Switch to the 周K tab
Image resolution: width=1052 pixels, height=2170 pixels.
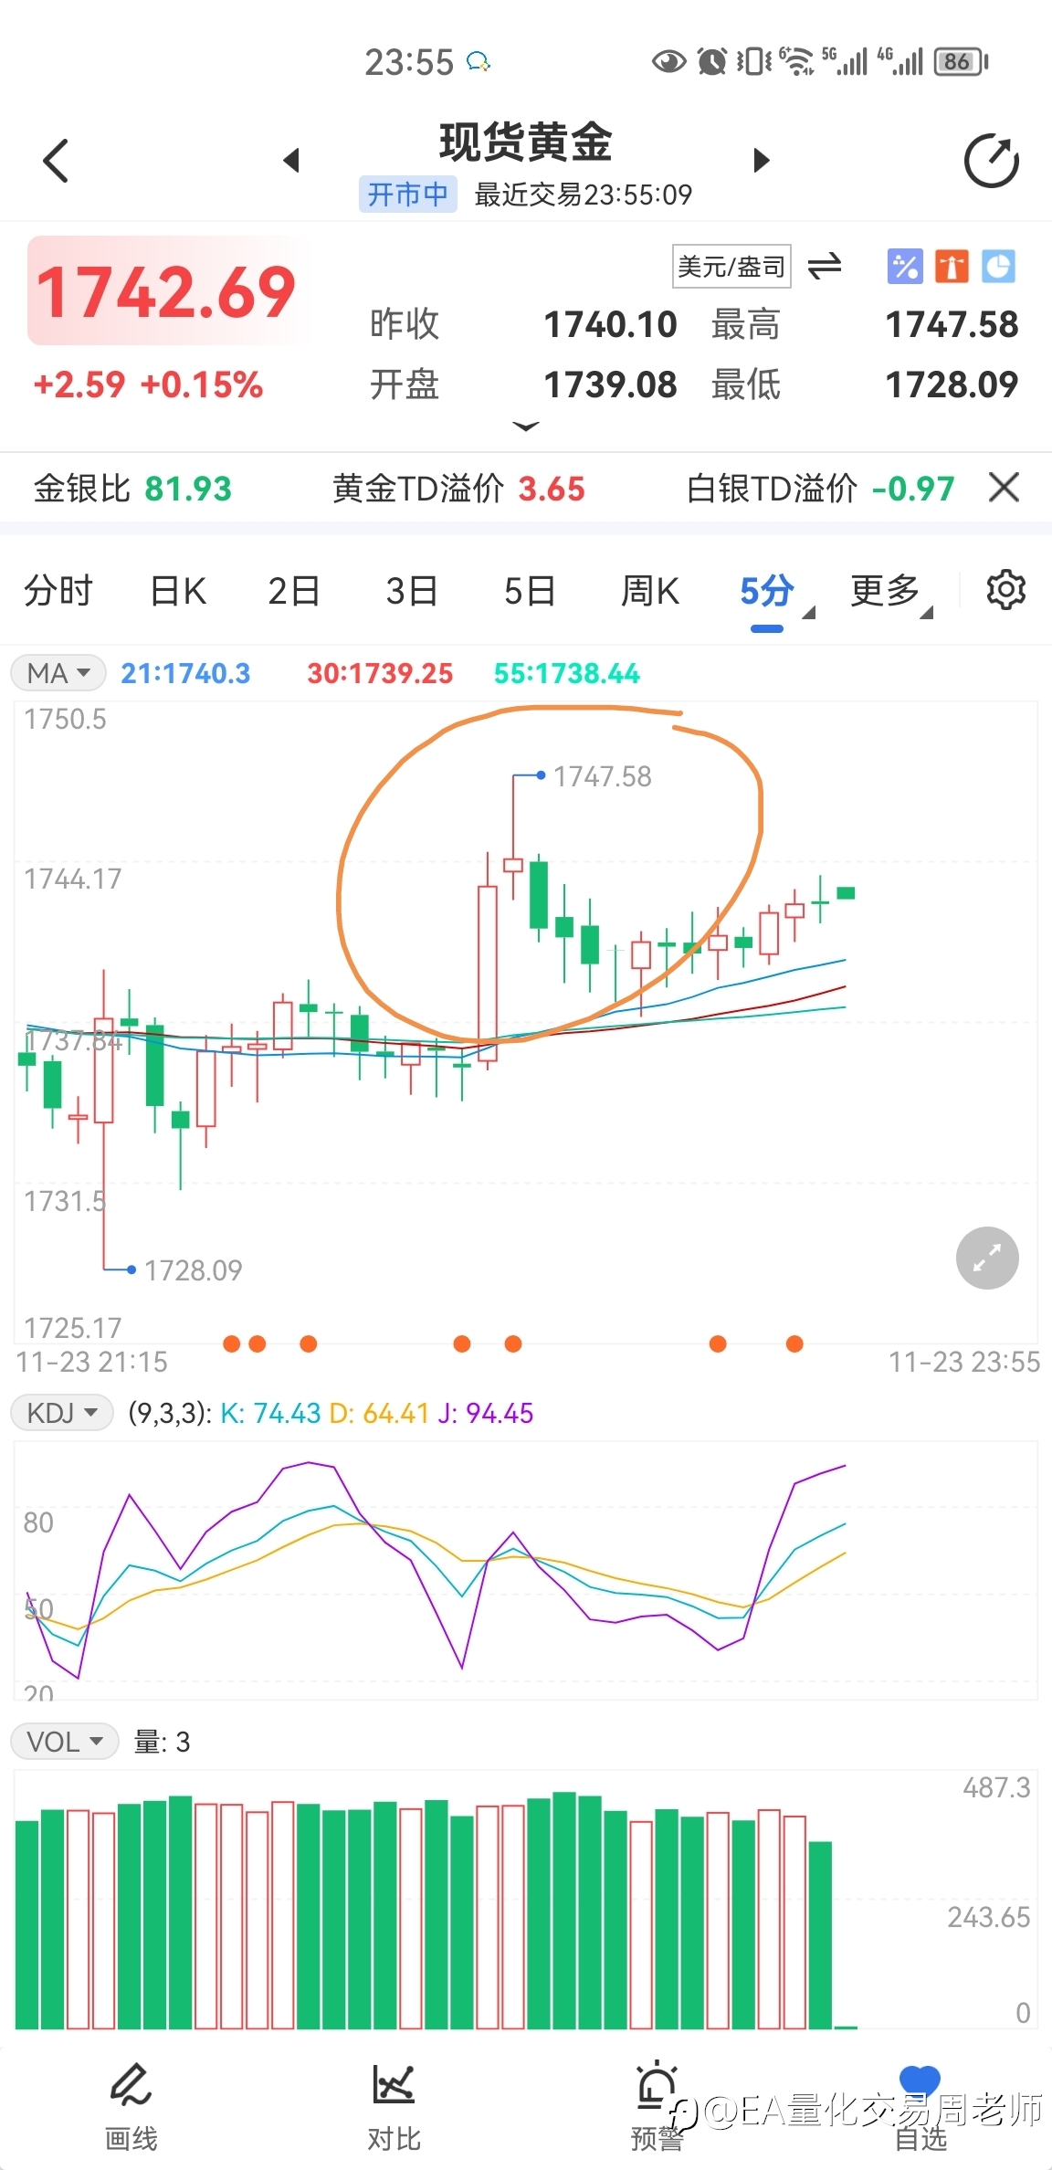pyautogui.click(x=650, y=591)
